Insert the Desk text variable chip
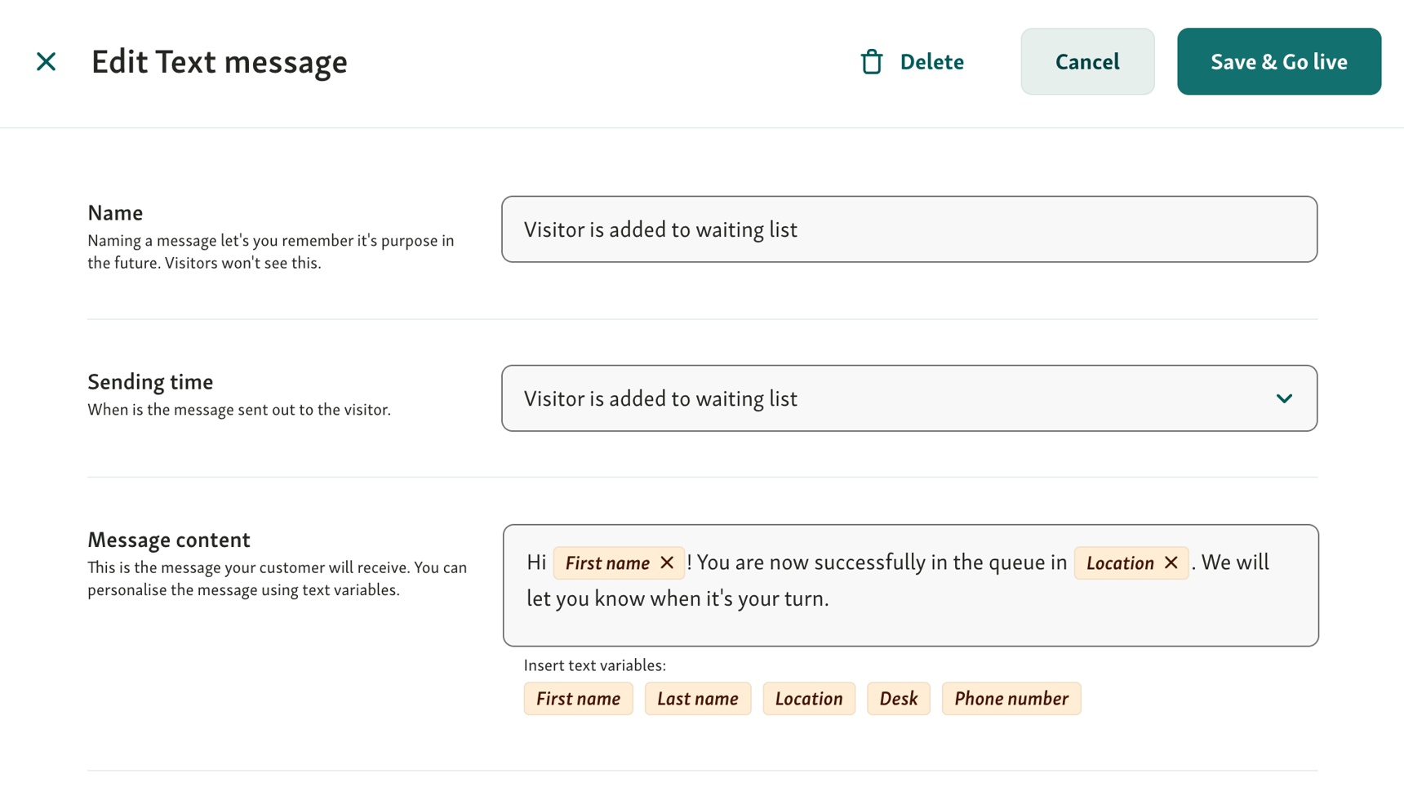Viewport: 1404px width, 809px height. 898,698
